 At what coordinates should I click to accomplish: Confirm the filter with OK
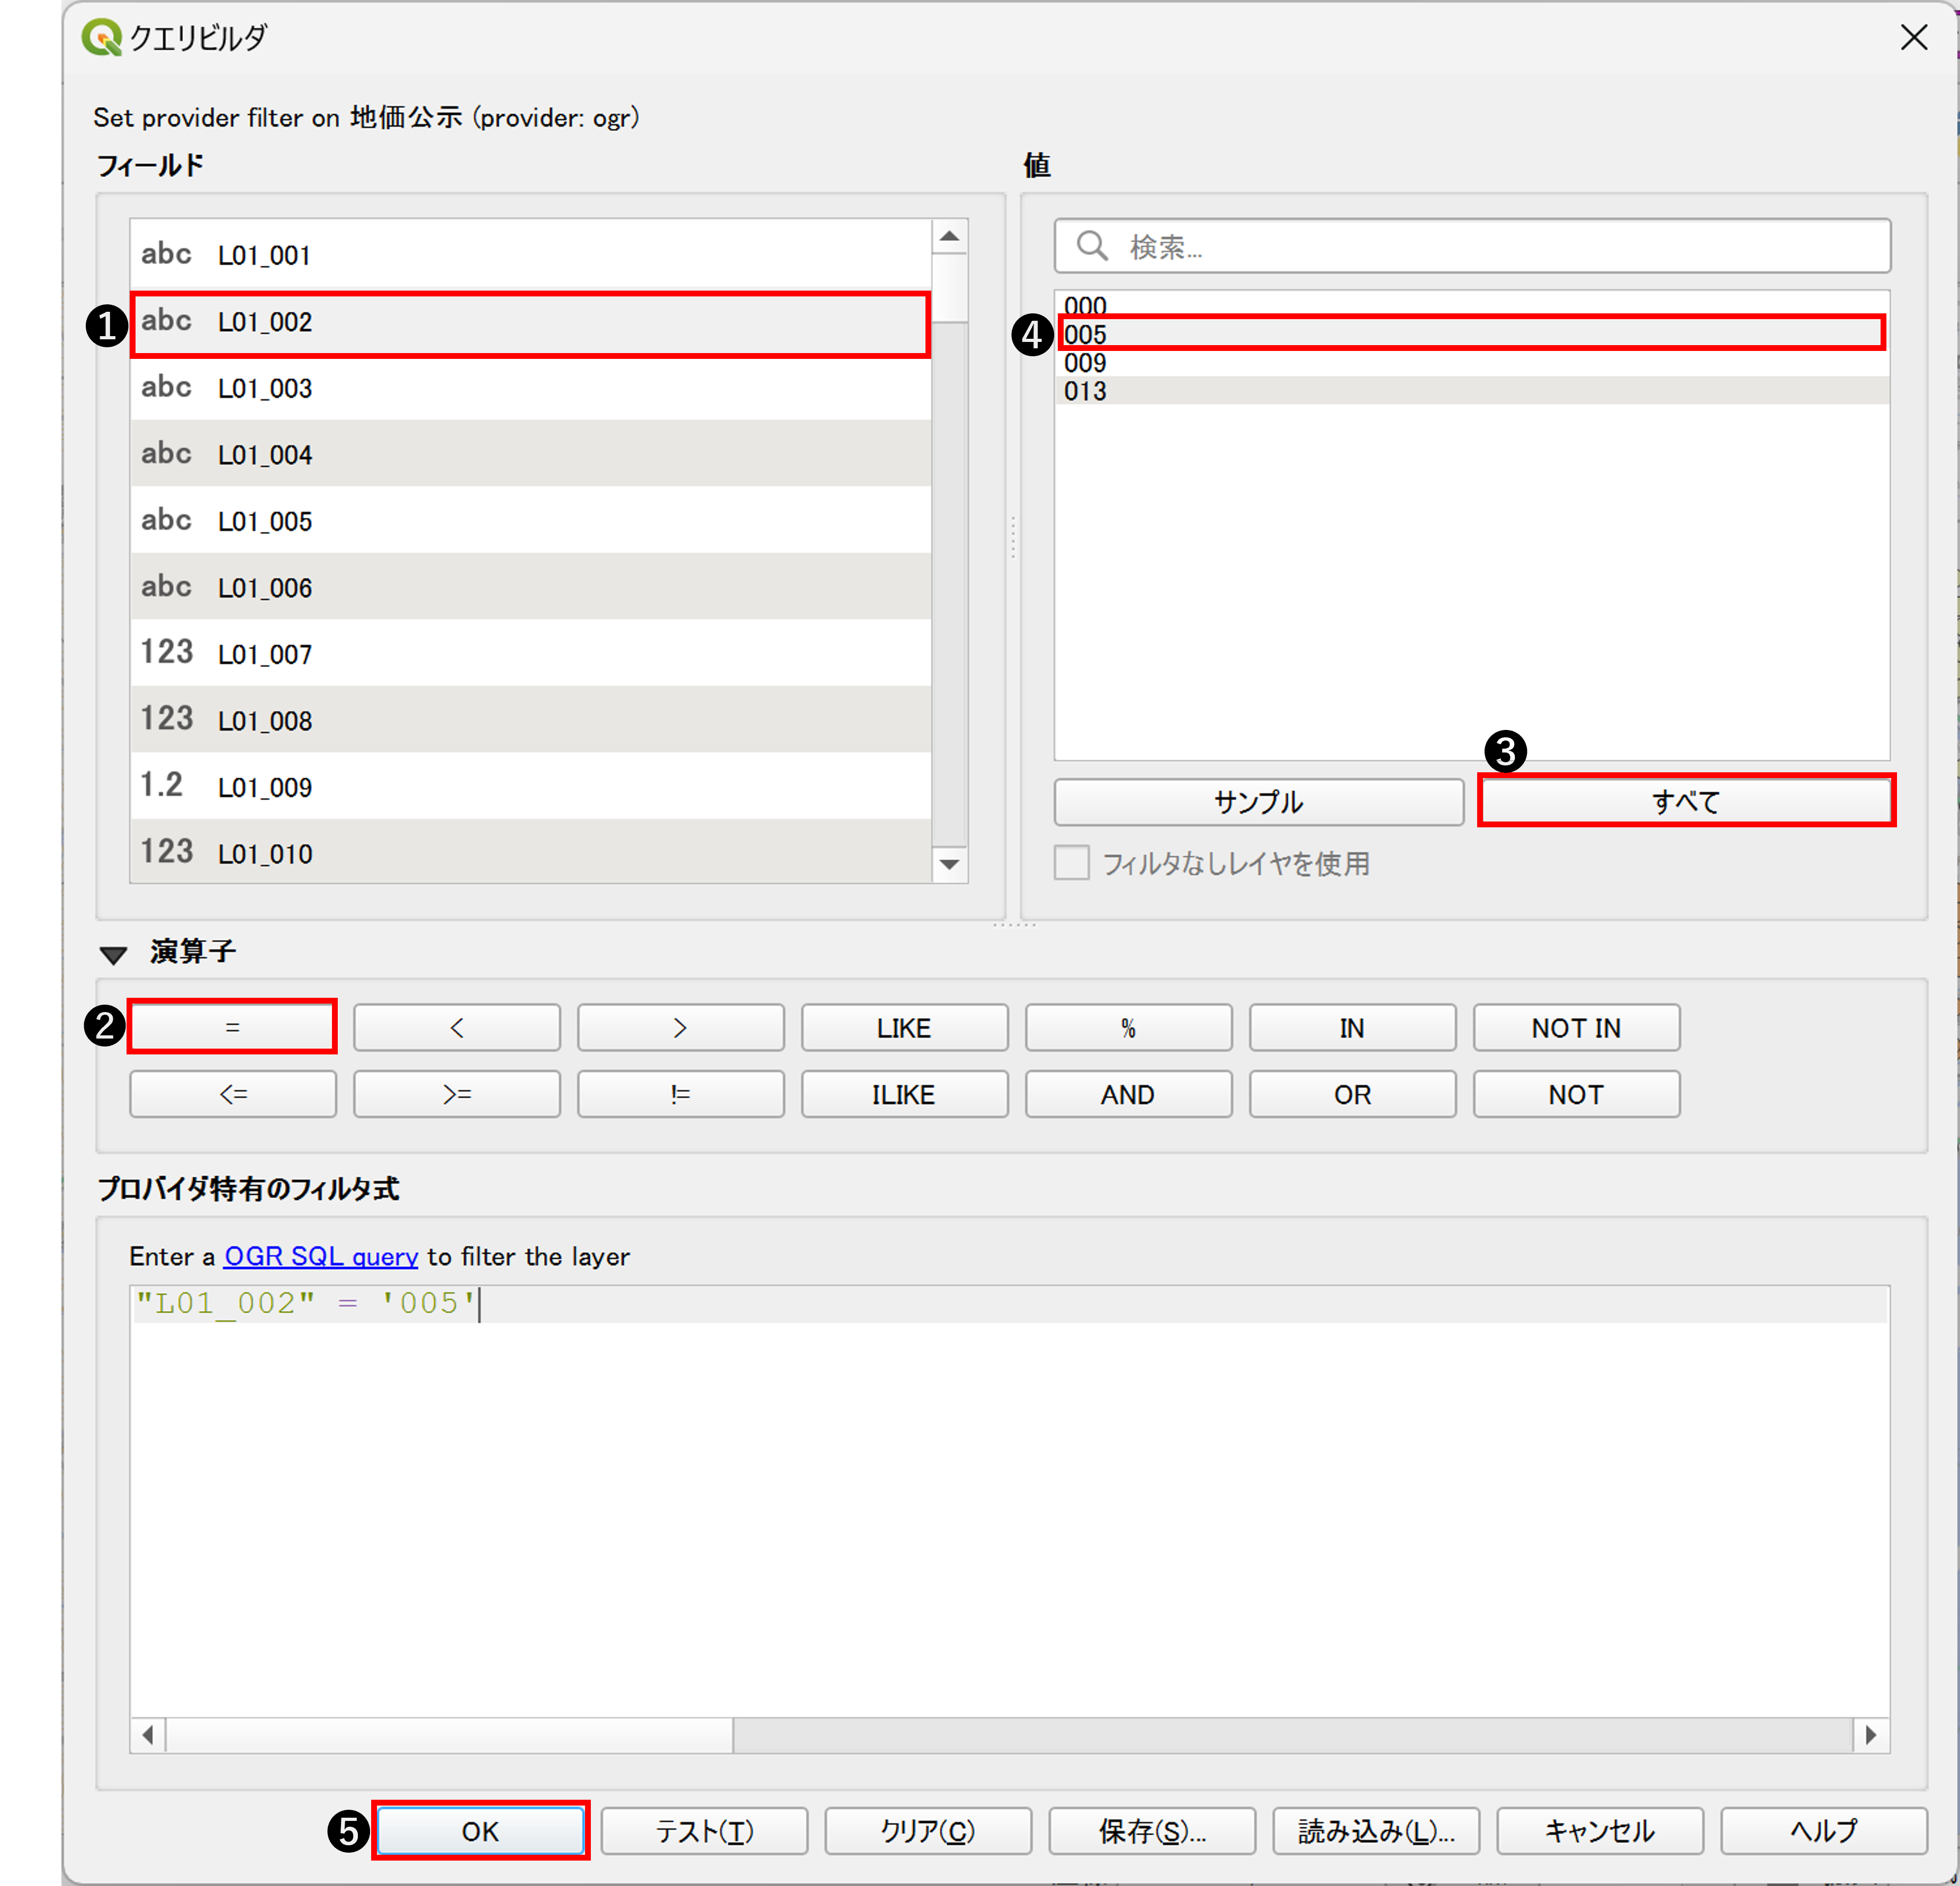pyautogui.click(x=481, y=1831)
